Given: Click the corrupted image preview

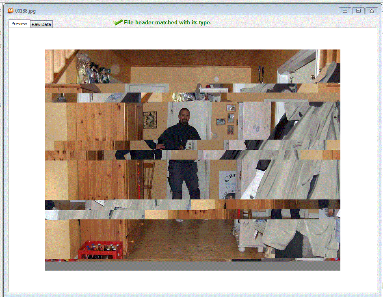Looking at the screenshot, I should [x=193, y=160].
